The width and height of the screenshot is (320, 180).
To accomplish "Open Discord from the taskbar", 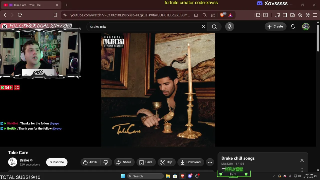I will point(190,176).
